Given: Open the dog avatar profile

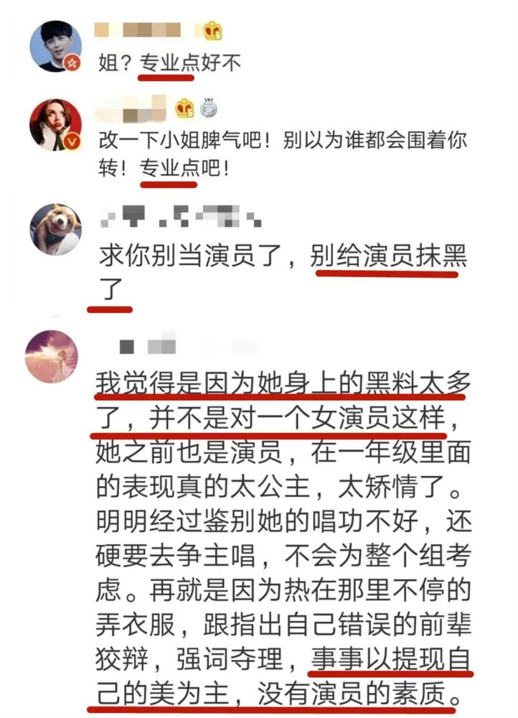Looking at the screenshot, I should [55, 230].
